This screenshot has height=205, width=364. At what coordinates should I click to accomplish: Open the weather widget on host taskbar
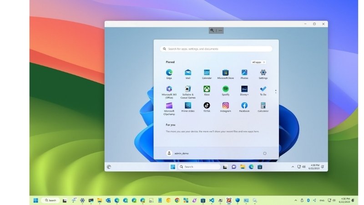[74, 200]
